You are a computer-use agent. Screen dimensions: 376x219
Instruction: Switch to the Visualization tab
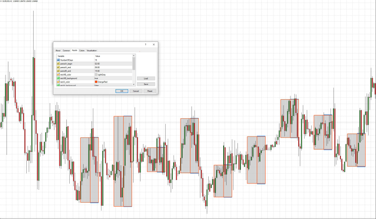(x=92, y=50)
